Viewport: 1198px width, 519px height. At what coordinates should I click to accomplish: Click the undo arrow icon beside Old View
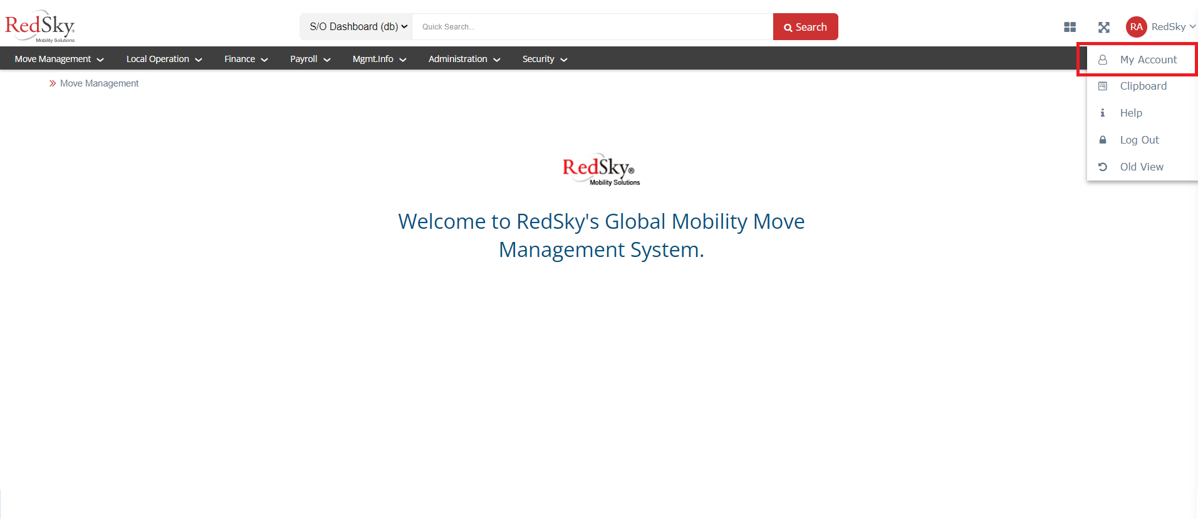1103,167
